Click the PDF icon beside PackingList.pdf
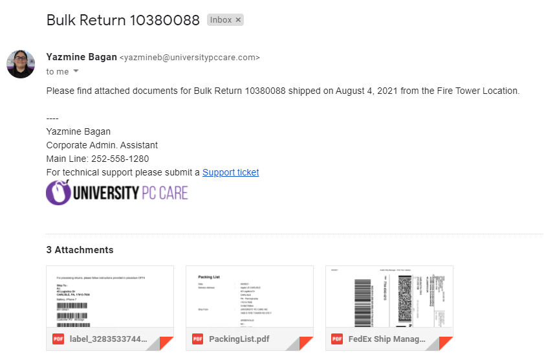Image resolution: width=544 pixels, height=360 pixels. 197,339
